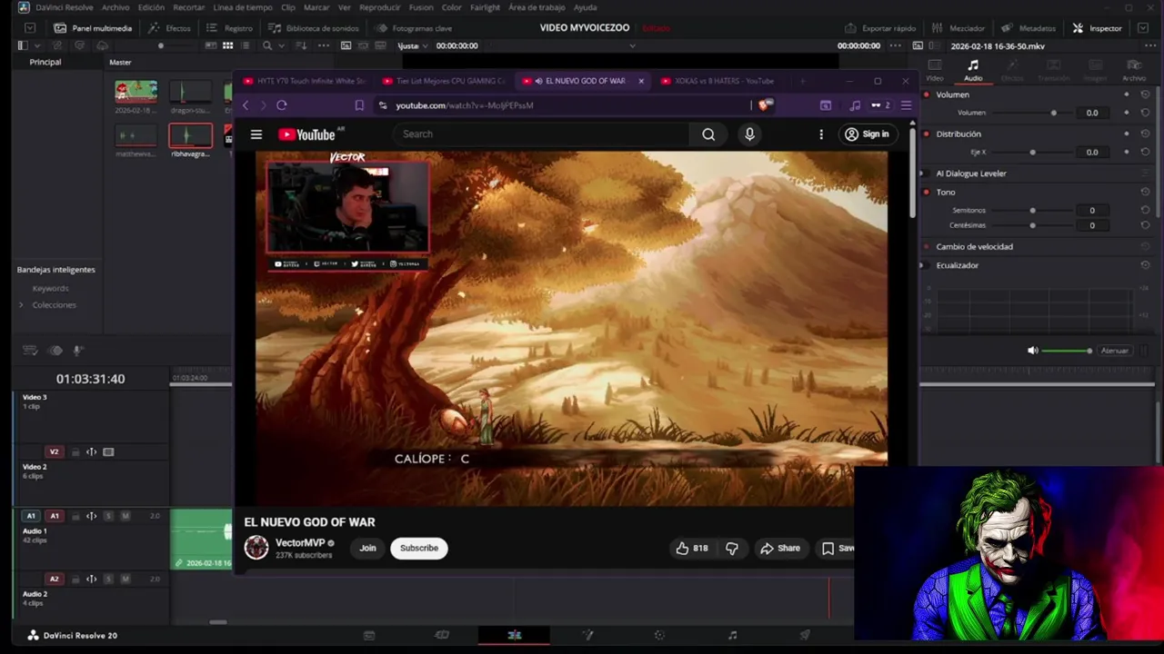Mute the Audio 1 track
This screenshot has height=654, width=1164.
(125, 516)
